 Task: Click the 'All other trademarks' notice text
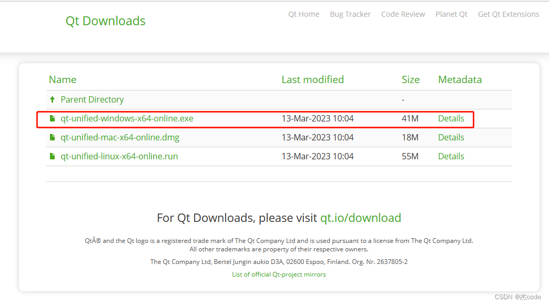click(x=279, y=249)
